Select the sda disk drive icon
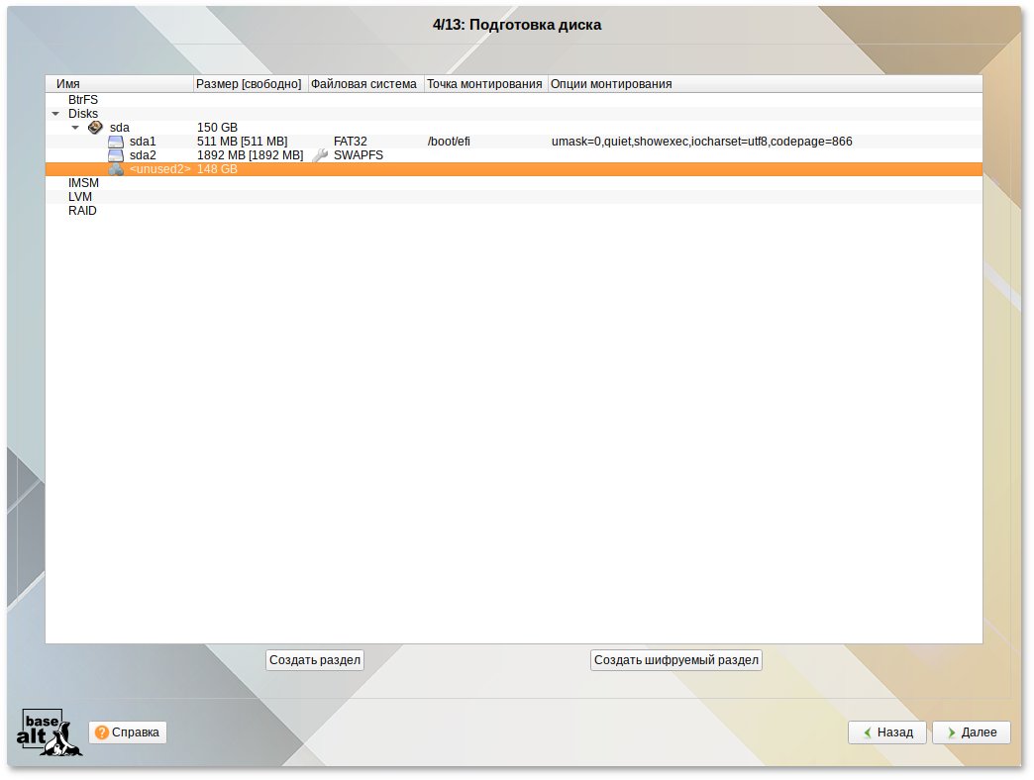The image size is (1034, 780). tap(96, 128)
